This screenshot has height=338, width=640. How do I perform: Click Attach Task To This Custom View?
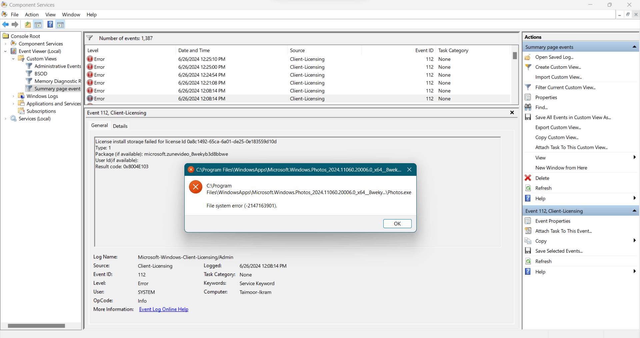pyautogui.click(x=571, y=147)
